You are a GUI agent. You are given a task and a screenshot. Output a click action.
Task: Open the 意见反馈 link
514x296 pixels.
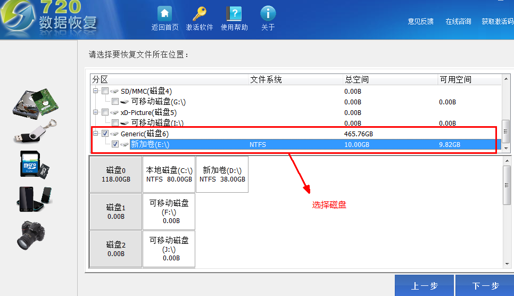420,22
